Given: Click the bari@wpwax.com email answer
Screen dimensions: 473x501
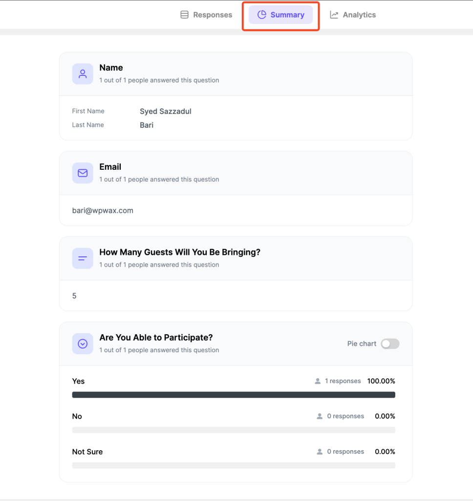Looking at the screenshot, I should click(103, 210).
